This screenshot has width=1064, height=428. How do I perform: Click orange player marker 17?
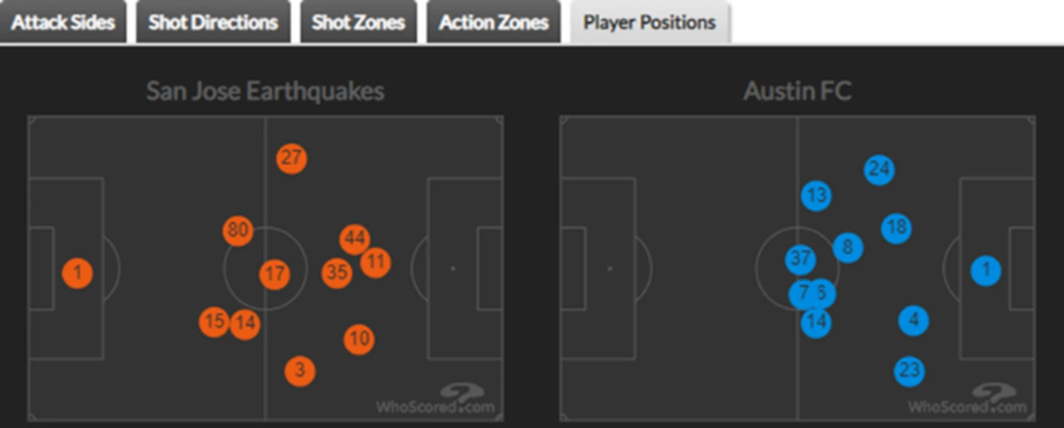click(275, 274)
